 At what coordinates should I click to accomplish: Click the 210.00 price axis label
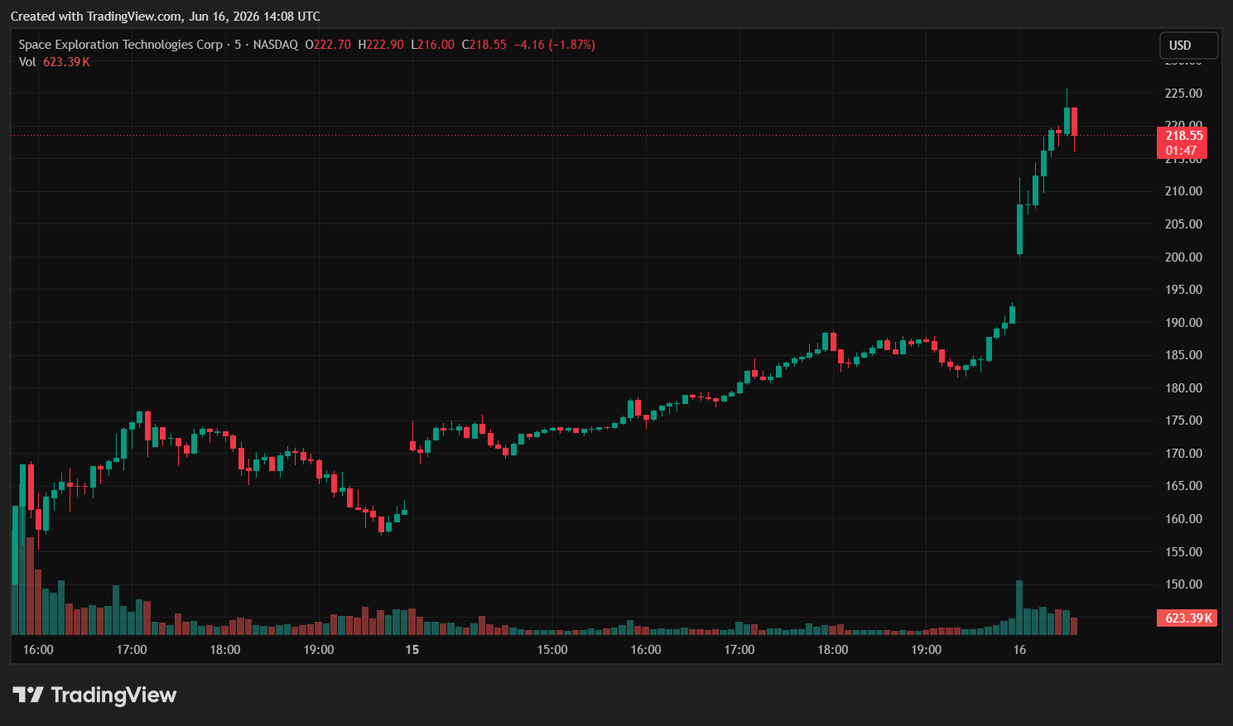[x=1183, y=191]
